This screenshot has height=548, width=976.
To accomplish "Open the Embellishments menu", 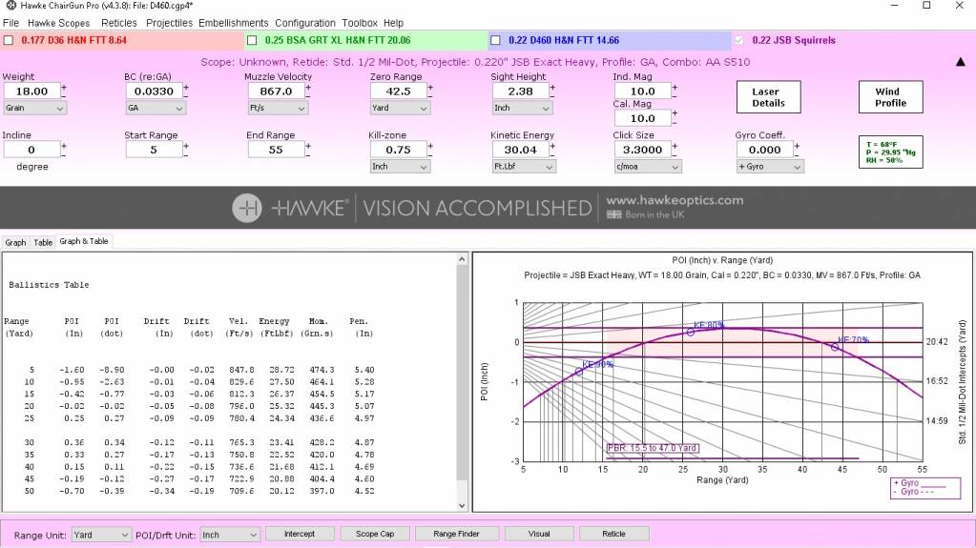I will click(x=234, y=23).
